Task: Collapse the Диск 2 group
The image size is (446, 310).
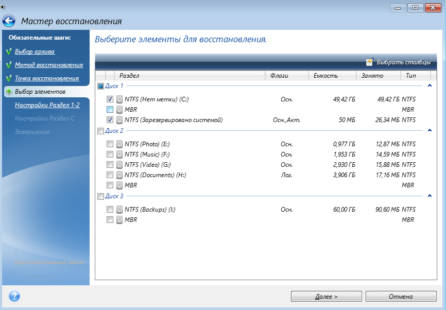Action: pyautogui.click(x=430, y=131)
